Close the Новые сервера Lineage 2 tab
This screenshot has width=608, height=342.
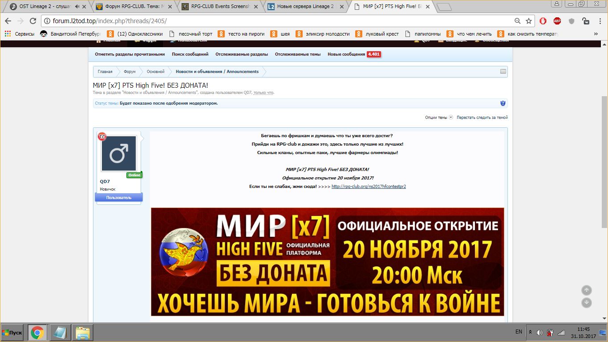pyautogui.click(x=342, y=7)
